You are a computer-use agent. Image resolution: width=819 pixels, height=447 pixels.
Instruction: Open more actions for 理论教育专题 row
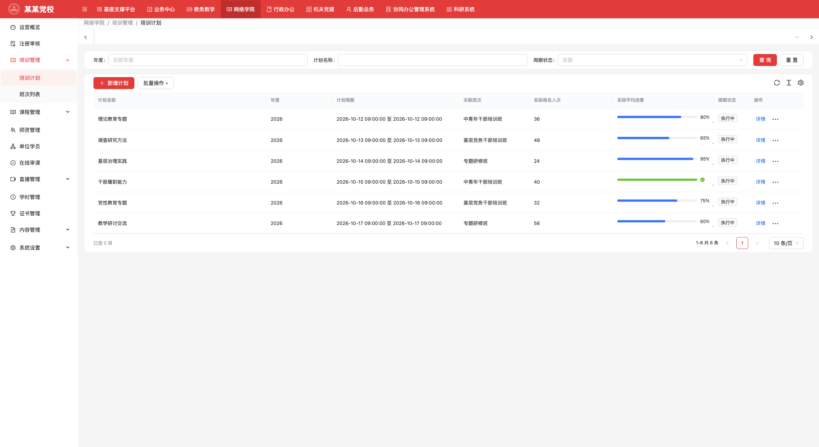coord(775,119)
